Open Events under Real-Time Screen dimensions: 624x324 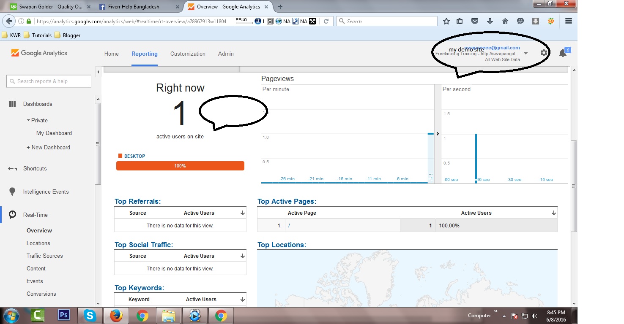(35, 281)
